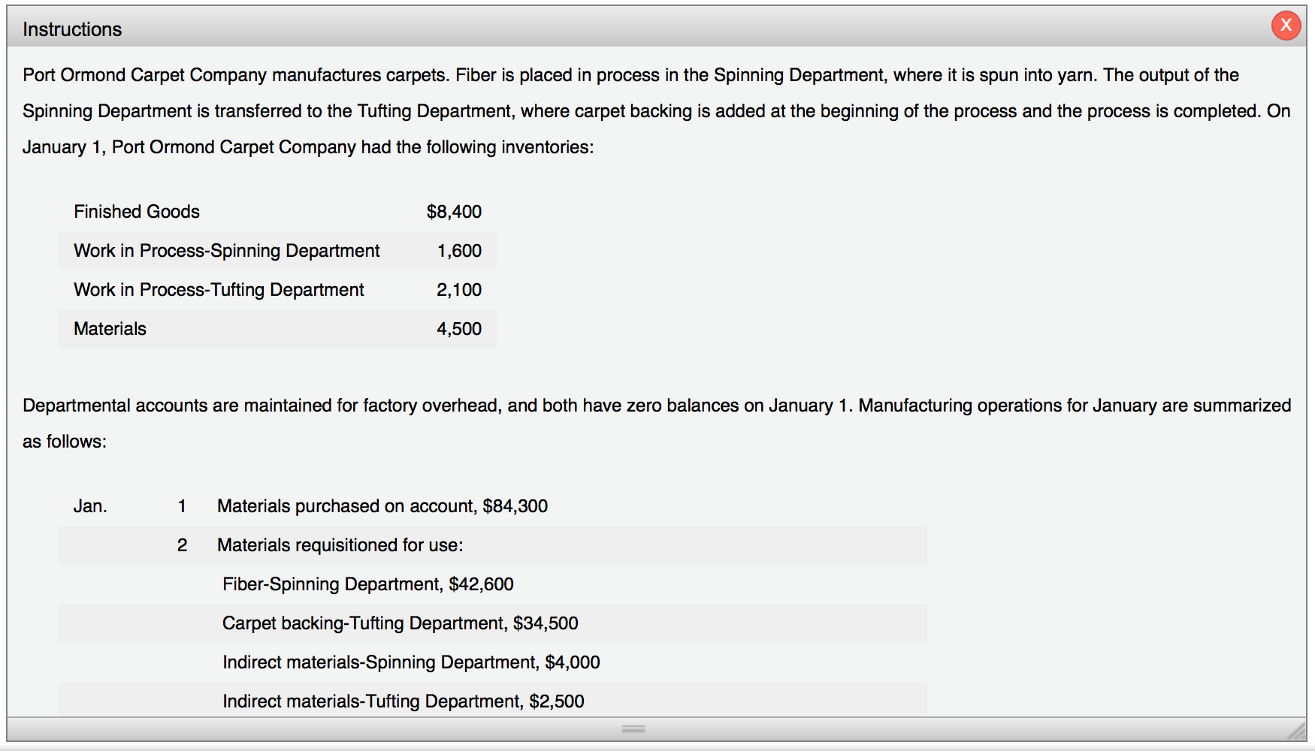Image resolution: width=1315 pixels, height=751 pixels.
Task: Click the 4,500 Materials inventory value
Action: pyautogui.click(x=459, y=329)
